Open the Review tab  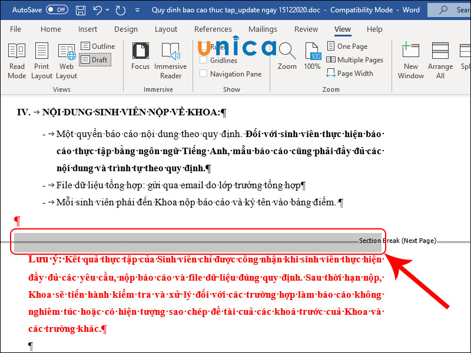(306, 29)
